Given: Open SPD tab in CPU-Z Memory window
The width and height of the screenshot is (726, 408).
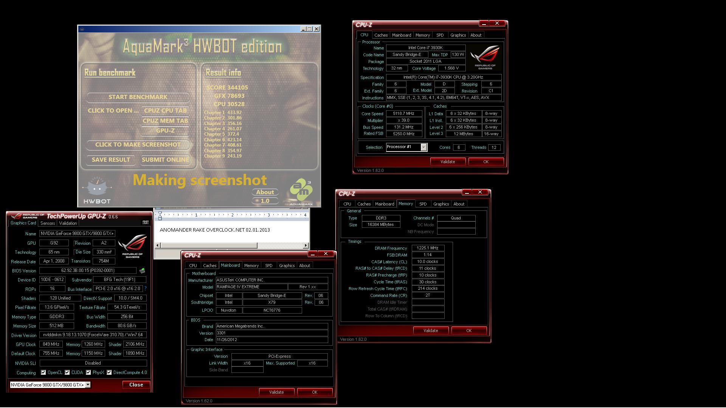Looking at the screenshot, I should (423, 204).
